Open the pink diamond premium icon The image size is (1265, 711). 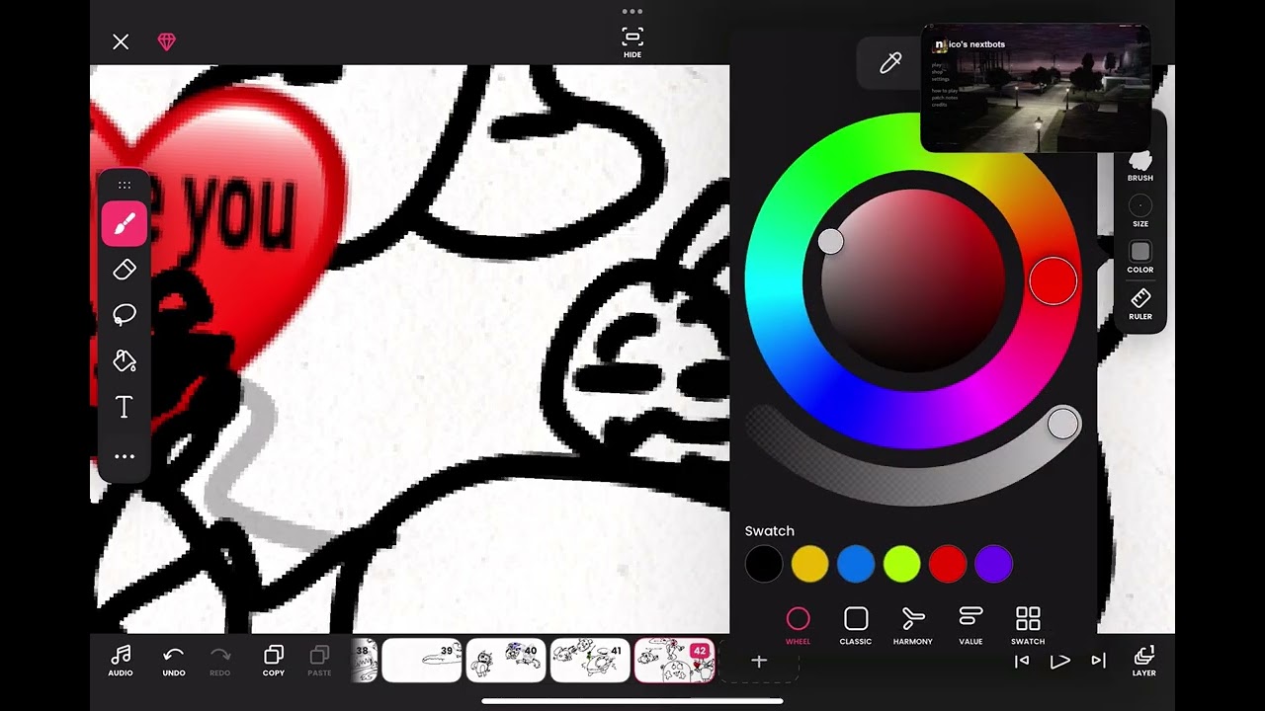(x=167, y=41)
